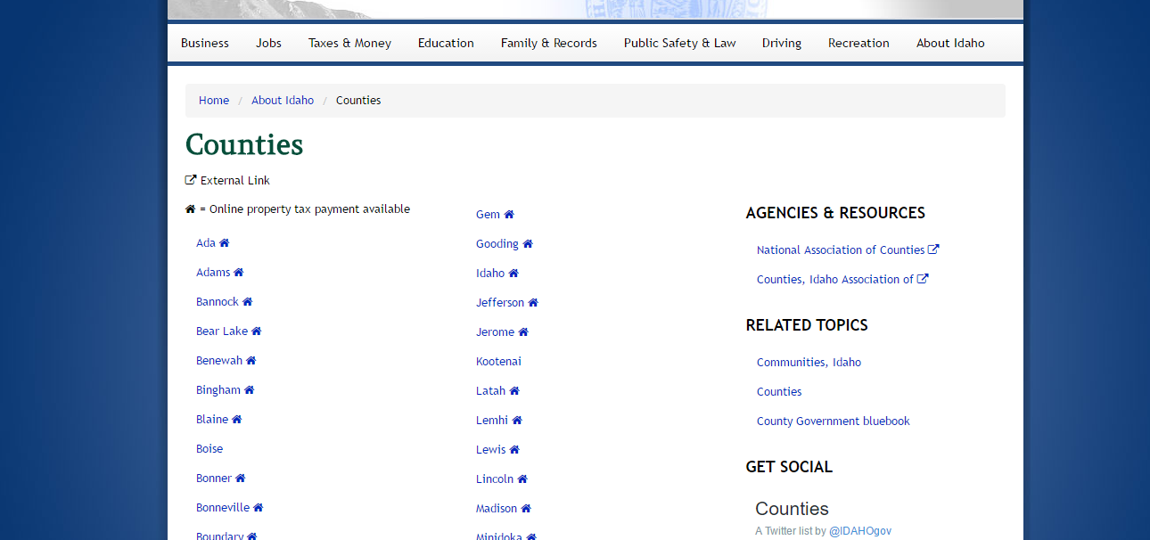The image size is (1150, 540).
Task: Open County Government bluebook link
Action: (x=833, y=421)
